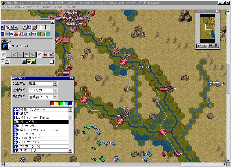Open the ツール(T) menu

tap(59, 7)
